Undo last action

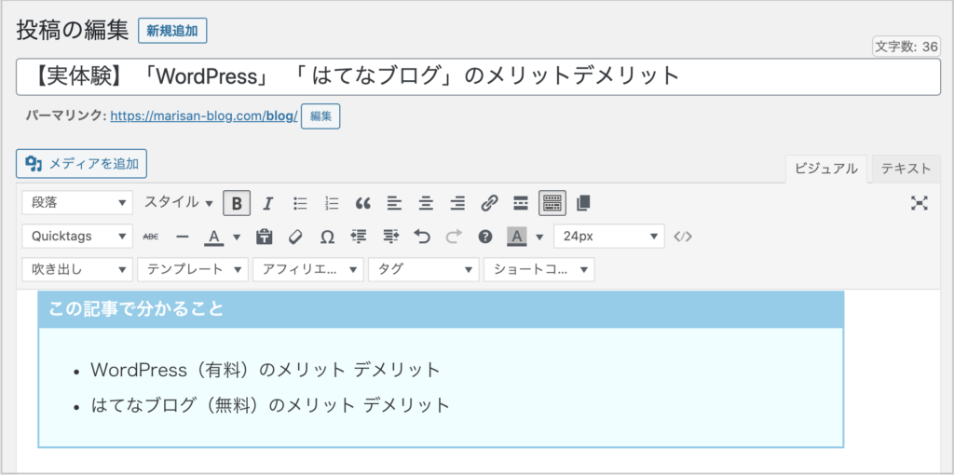[x=422, y=237]
